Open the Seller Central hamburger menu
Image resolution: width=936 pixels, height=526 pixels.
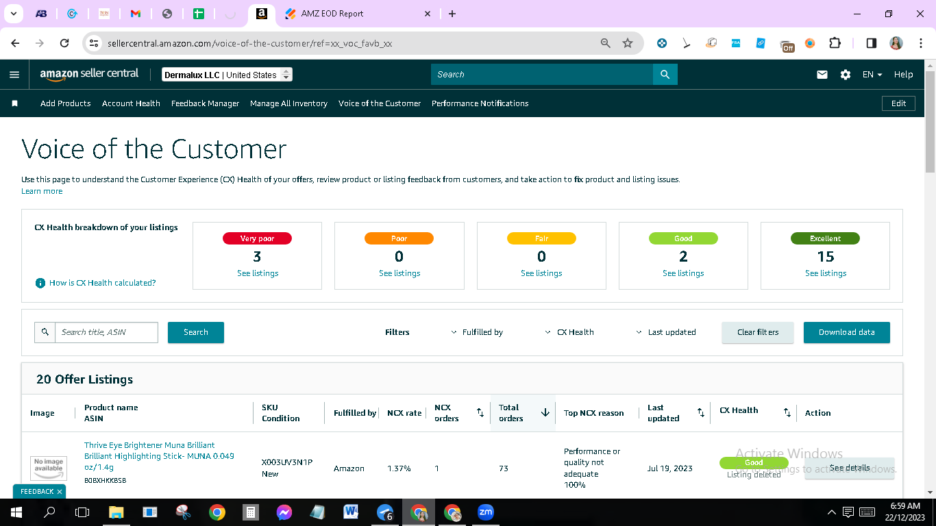point(14,75)
